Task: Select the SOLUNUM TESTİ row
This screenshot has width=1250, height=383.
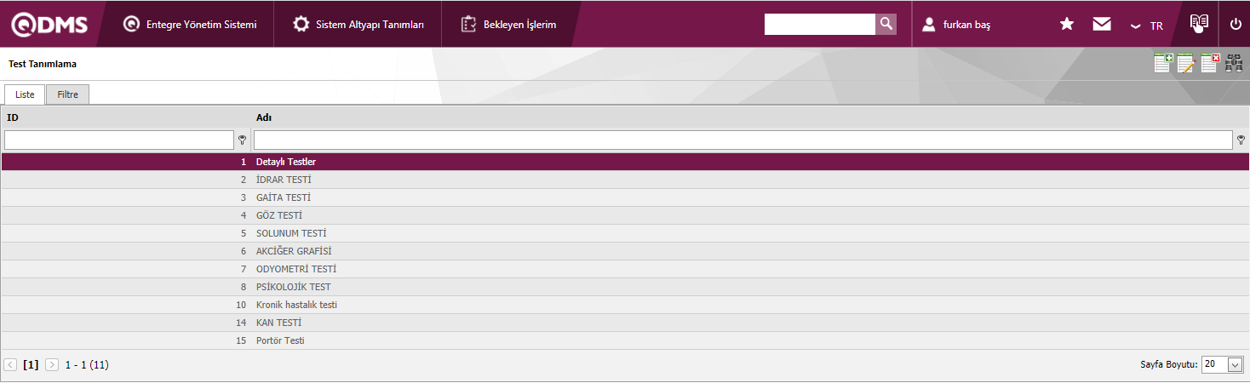Action: click(625, 233)
